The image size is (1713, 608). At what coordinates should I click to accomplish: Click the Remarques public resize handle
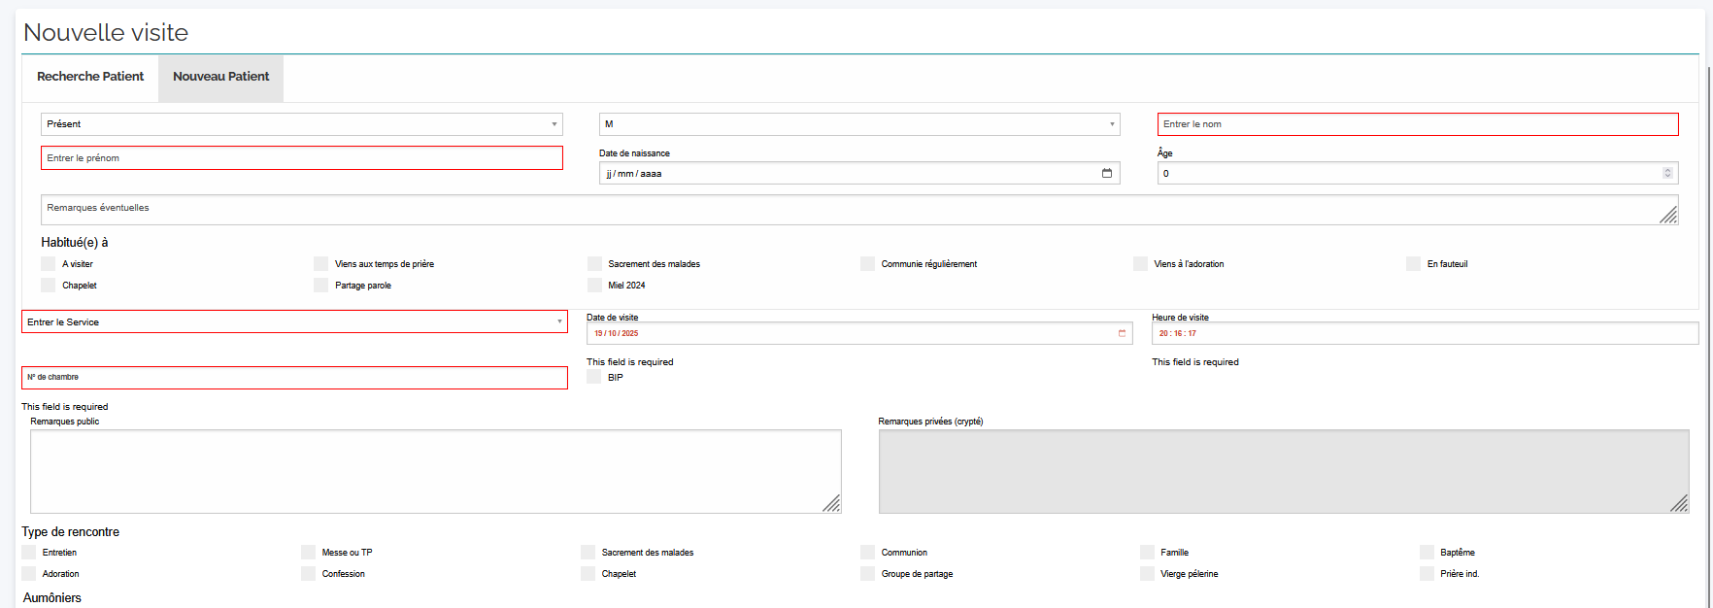coord(832,503)
